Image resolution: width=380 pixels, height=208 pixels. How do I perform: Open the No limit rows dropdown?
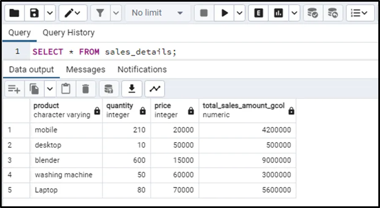(x=157, y=13)
